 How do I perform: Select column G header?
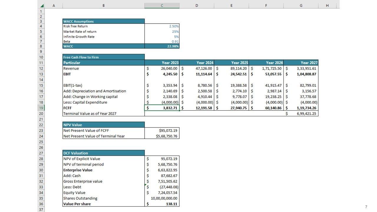point(301,6)
